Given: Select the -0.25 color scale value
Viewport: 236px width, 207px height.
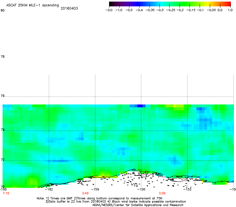Looking at the screenshot, I should (171, 10).
